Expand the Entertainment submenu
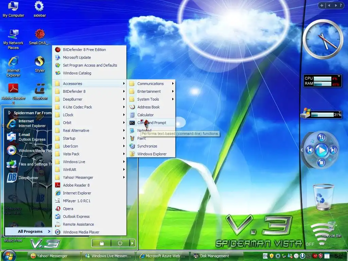The height and width of the screenshot is (261, 348). 151,91
